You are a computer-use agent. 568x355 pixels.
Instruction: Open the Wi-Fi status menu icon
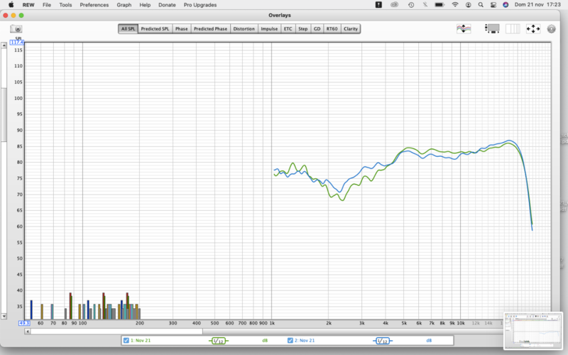click(x=455, y=5)
